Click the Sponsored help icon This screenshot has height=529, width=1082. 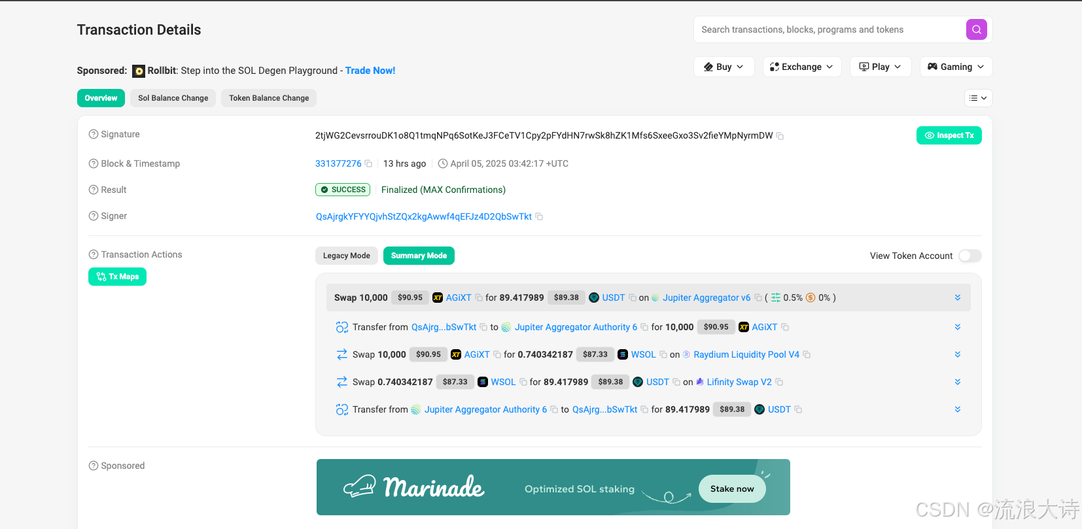[x=94, y=466]
